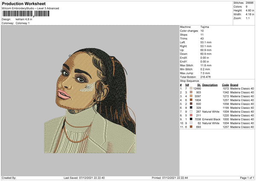256x181 pixels.
Task: Select the Color changes value 10
Action: click(x=202, y=31)
